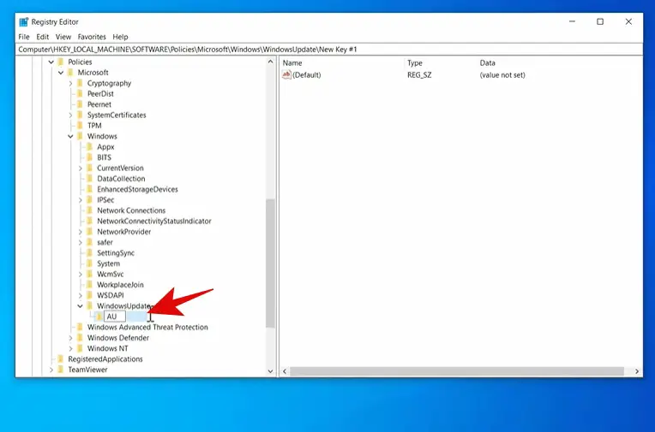Select the Appx folder icon
Viewport: 655px width, 432px height.
(89, 147)
